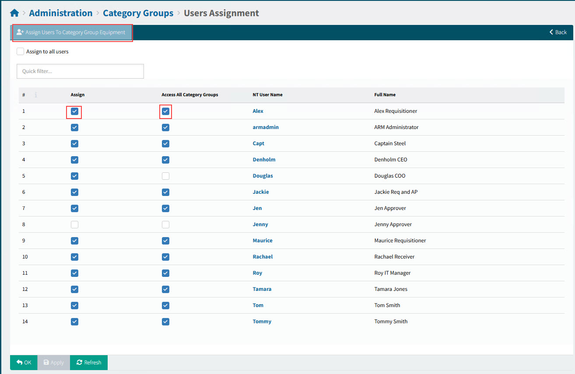Image resolution: width=575 pixels, height=374 pixels.
Task: Click into the Quick filter field
Action: [80, 71]
